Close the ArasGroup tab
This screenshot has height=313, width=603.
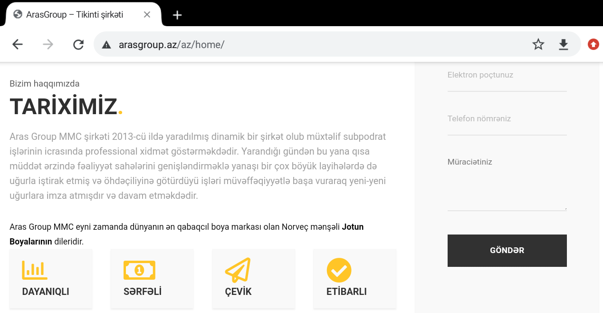pos(147,15)
